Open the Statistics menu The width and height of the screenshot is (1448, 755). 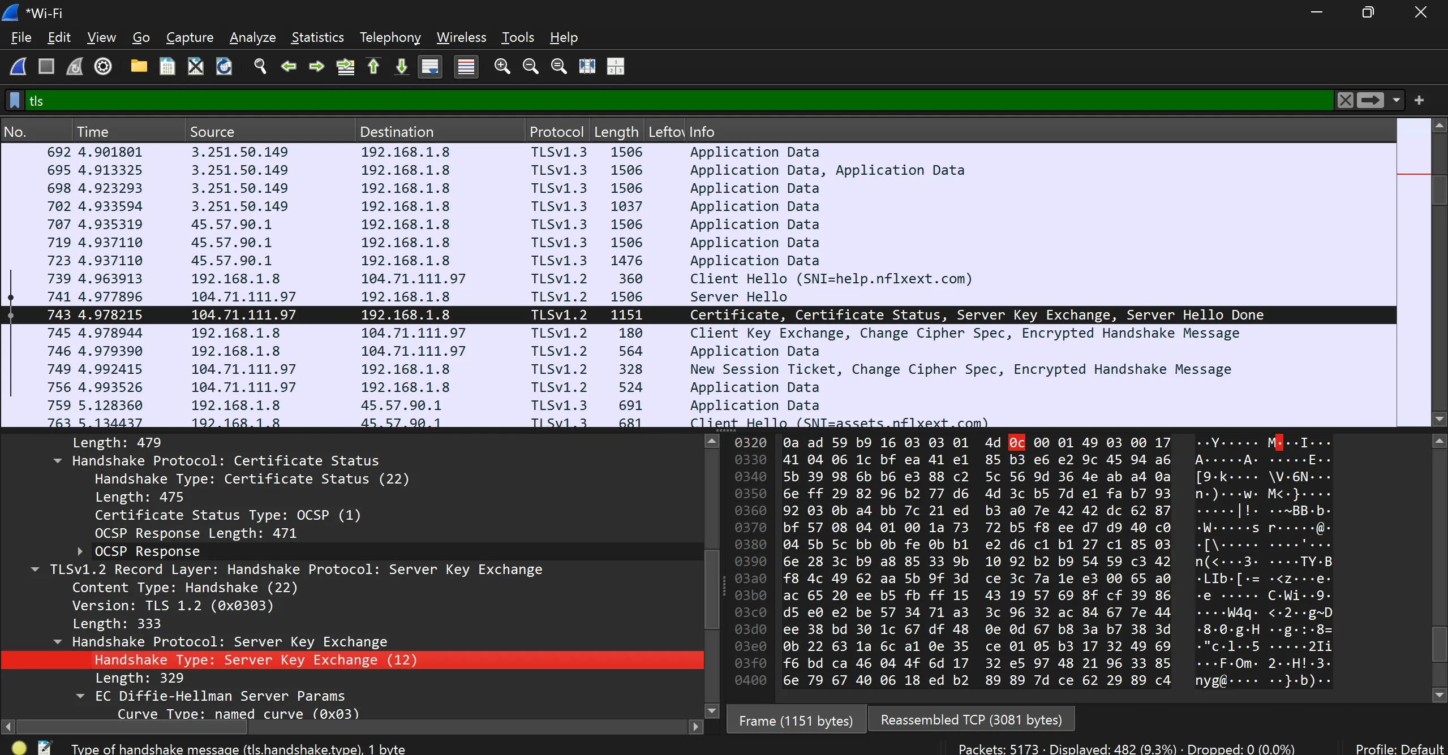coord(317,37)
